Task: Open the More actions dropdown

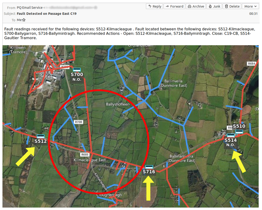Action: coord(250,6)
